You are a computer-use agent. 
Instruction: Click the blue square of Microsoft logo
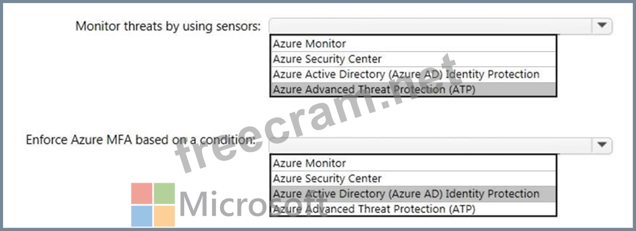tap(142, 216)
